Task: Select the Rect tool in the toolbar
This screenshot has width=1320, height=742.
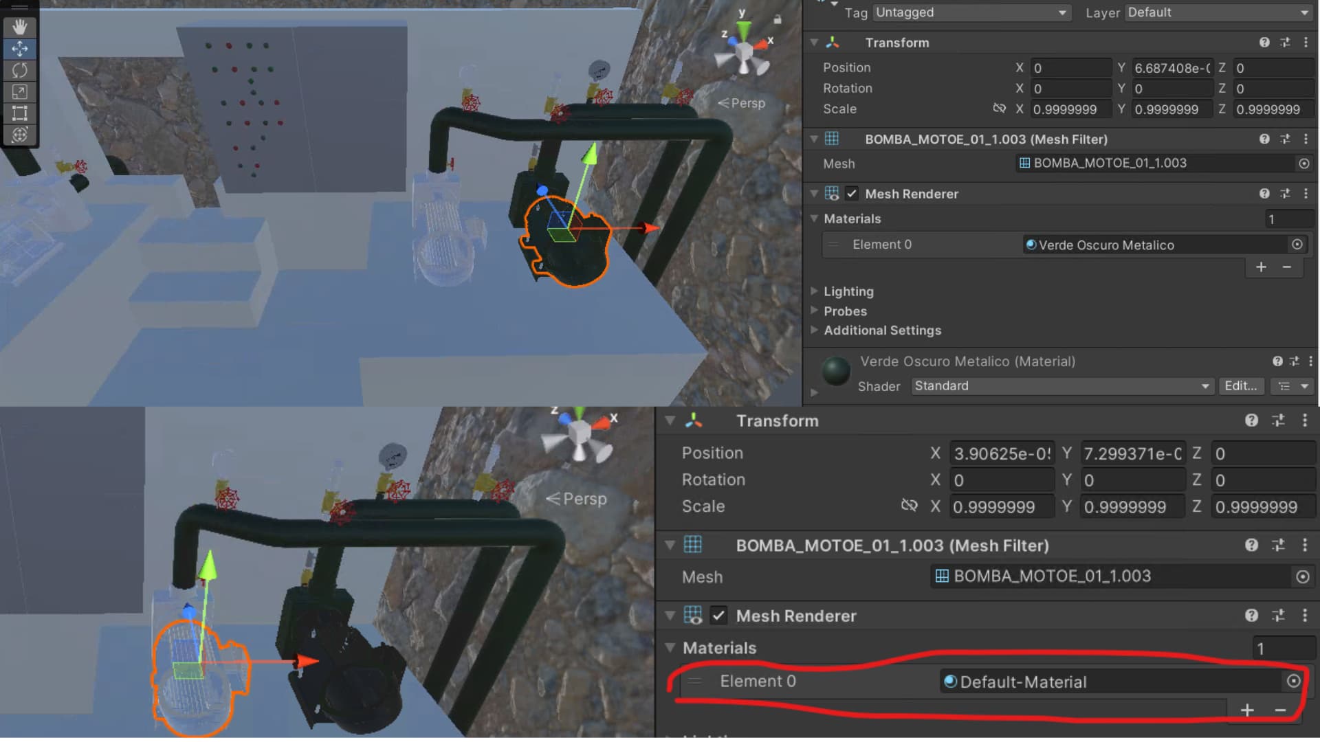Action: coord(19,113)
